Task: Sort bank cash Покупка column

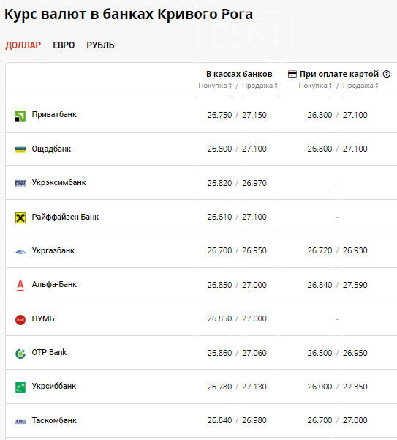Action: (x=215, y=86)
